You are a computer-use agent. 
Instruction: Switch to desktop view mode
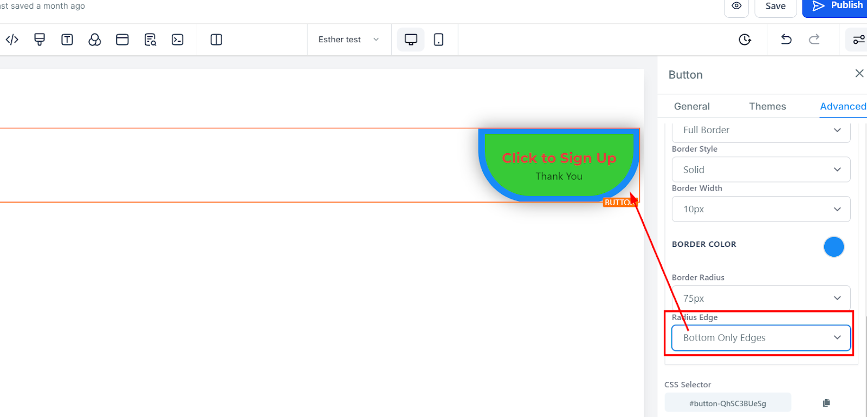411,40
